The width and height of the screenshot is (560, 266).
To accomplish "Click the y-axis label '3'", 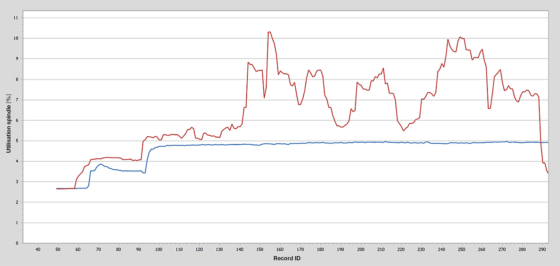I will (17, 182).
